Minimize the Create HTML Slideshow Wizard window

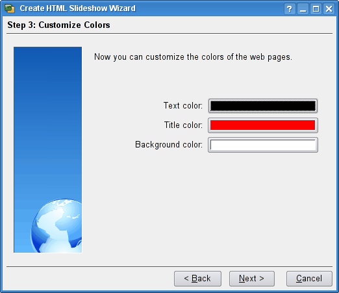point(303,9)
